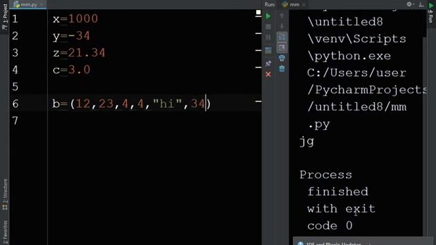This screenshot has width=436, height=245.
Task: Click the /untitled8/mm console line
Action: [357, 107]
